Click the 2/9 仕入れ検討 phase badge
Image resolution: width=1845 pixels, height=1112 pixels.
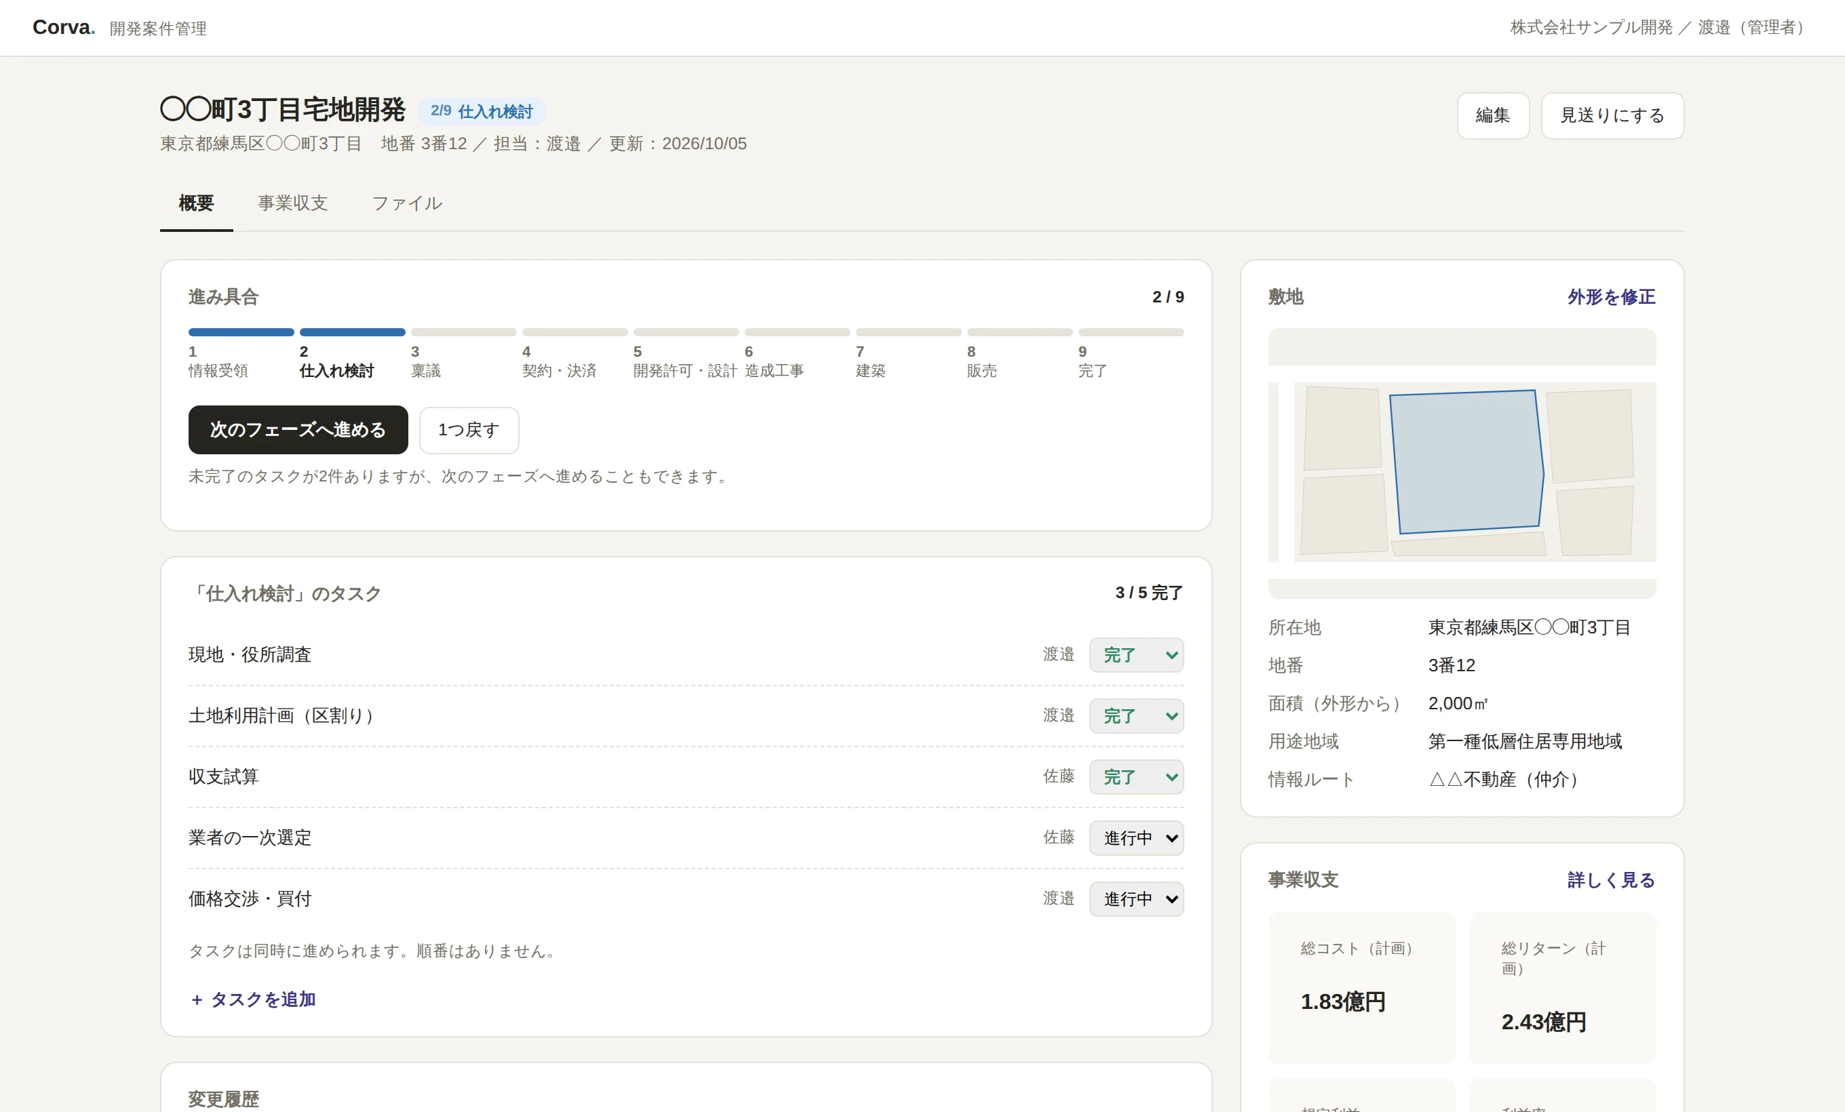click(x=482, y=111)
